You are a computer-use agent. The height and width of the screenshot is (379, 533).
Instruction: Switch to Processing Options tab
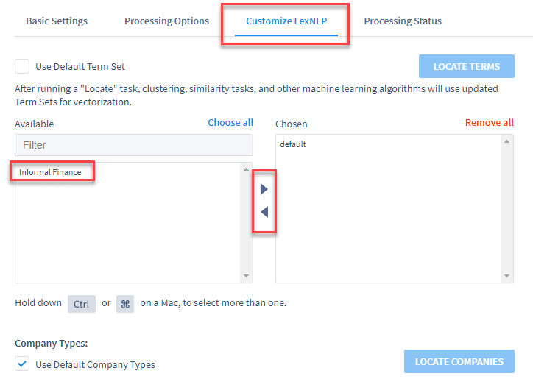[166, 21]
